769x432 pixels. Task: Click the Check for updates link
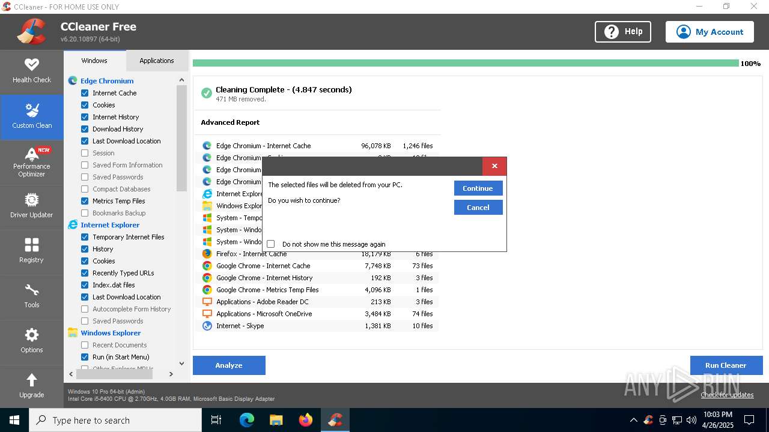[x=727, y=395]
